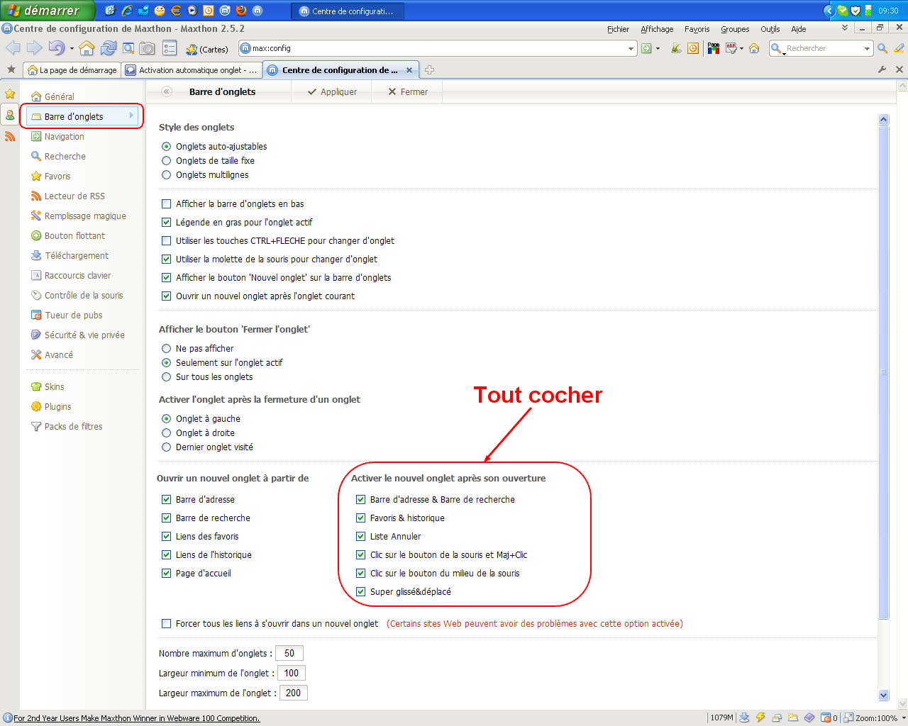This screenshot has height=726, width=908.
Task: Click the highlighter icon beside search
Action: (899, 48)
